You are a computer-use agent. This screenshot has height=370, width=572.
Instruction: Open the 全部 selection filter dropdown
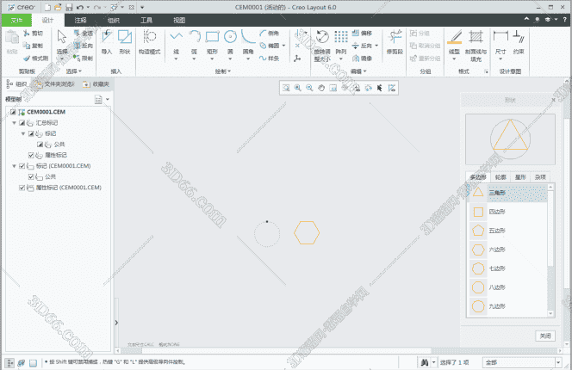pyautogui.click(x=523, y=362)
